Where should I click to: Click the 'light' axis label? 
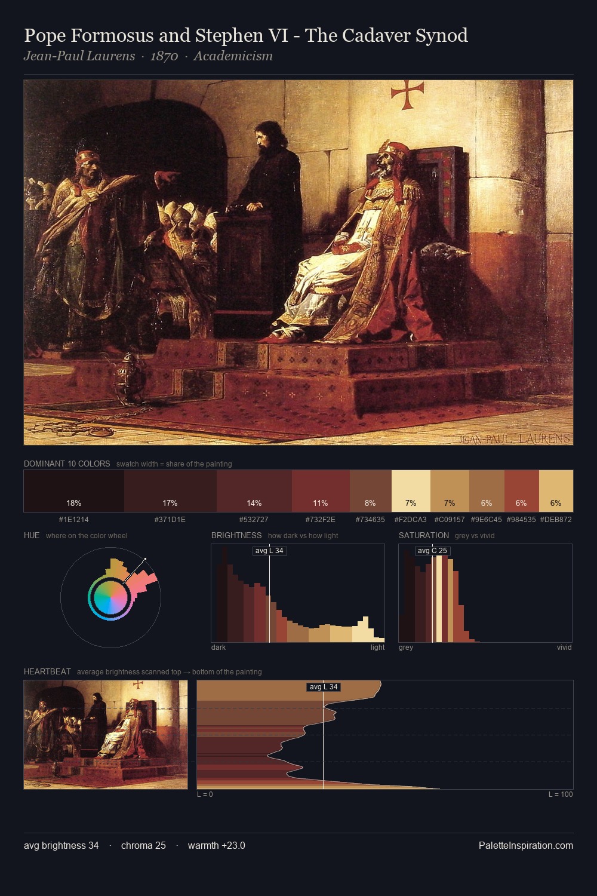pyautogui.click(x=378, y=648)
